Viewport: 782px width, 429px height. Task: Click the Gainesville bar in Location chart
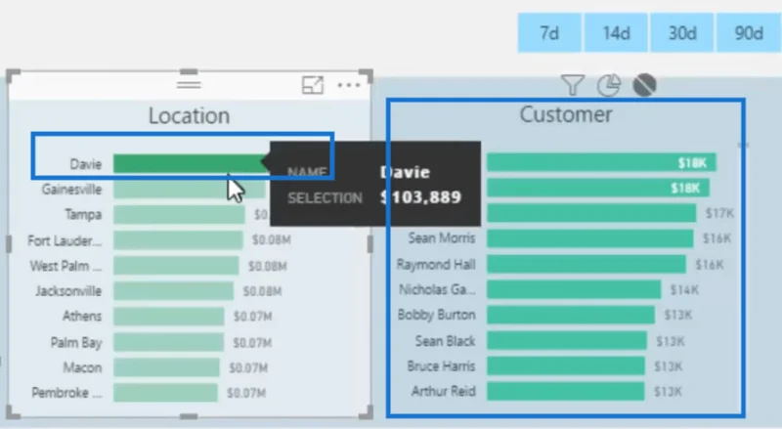pos(190,189)
